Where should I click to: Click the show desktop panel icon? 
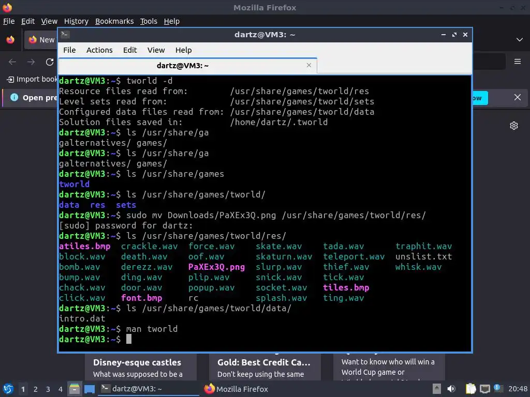(90, 389)
